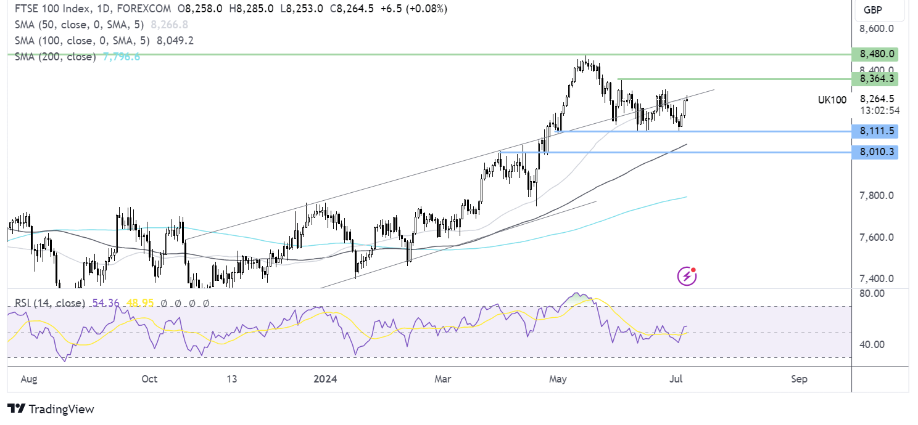Click the current price 8,264.5 label

coord(877,99)
